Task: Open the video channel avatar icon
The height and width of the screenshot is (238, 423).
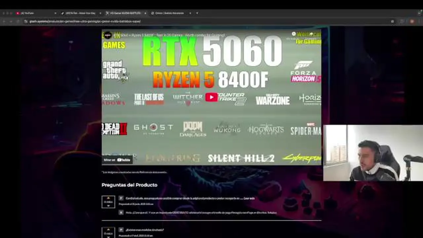Action: [x=107, y=35]
